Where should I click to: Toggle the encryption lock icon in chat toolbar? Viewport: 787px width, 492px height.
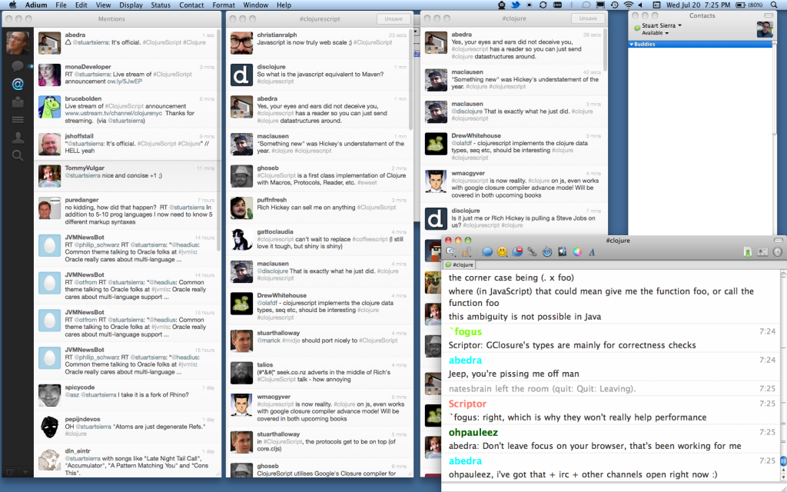point(466,251)
